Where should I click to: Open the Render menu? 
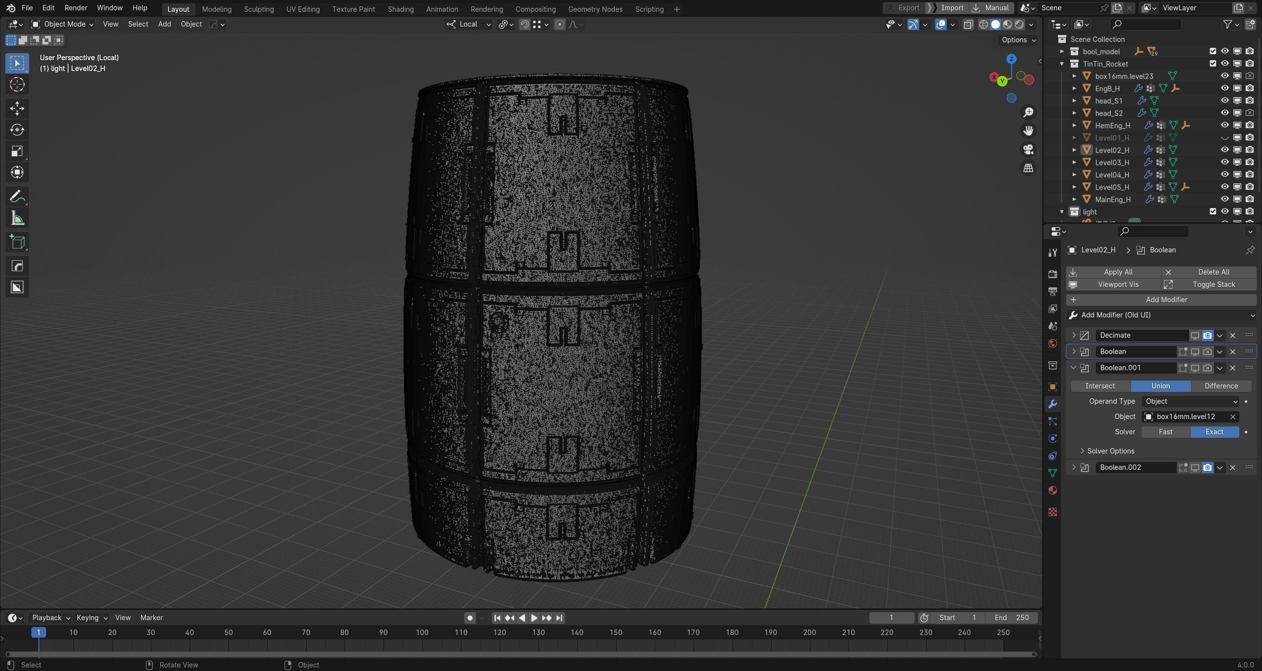click(x=75, y=8)
